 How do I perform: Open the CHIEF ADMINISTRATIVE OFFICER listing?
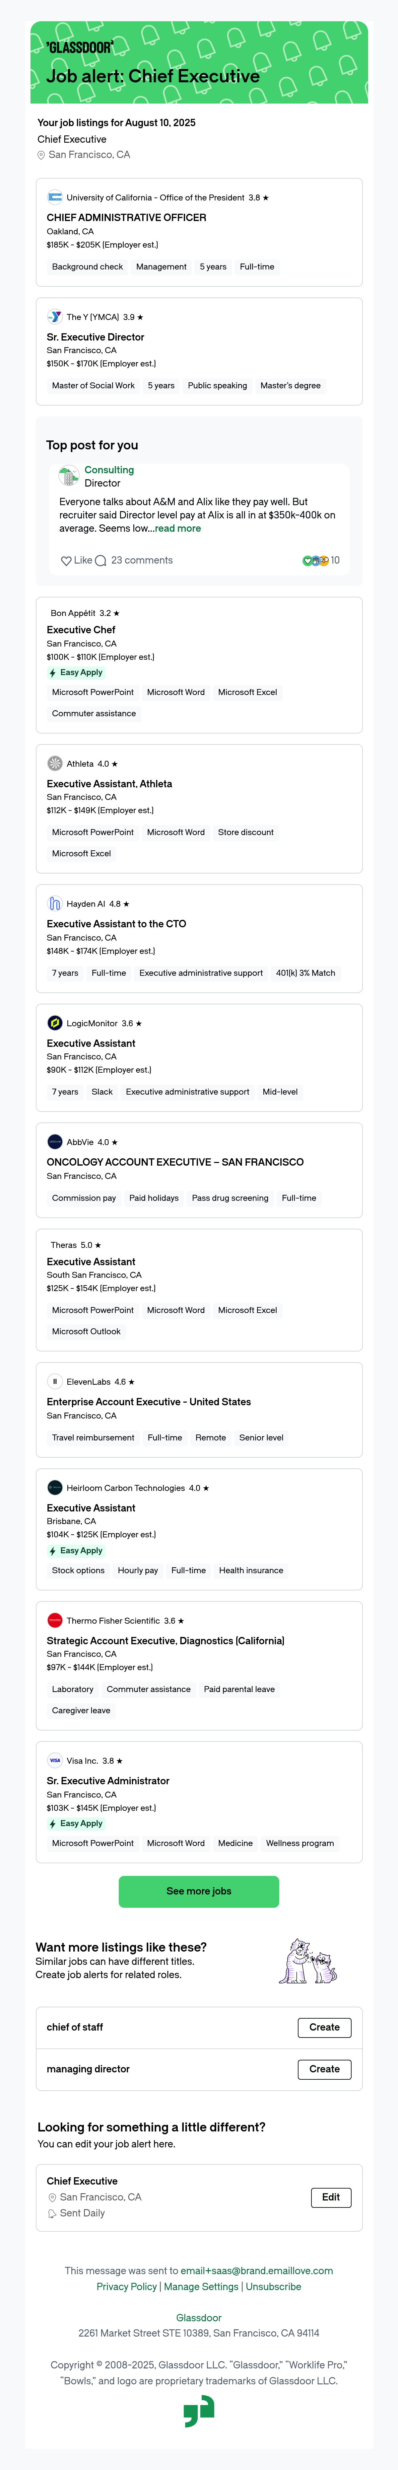pyautogui.click(x=127, y=218)
